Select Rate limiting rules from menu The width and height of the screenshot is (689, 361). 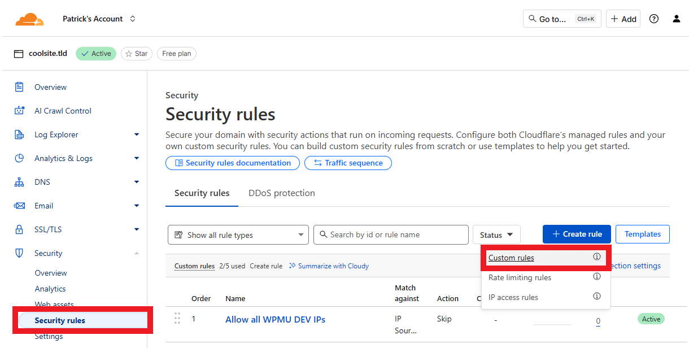pyautogui.click(x=520, y=277)
